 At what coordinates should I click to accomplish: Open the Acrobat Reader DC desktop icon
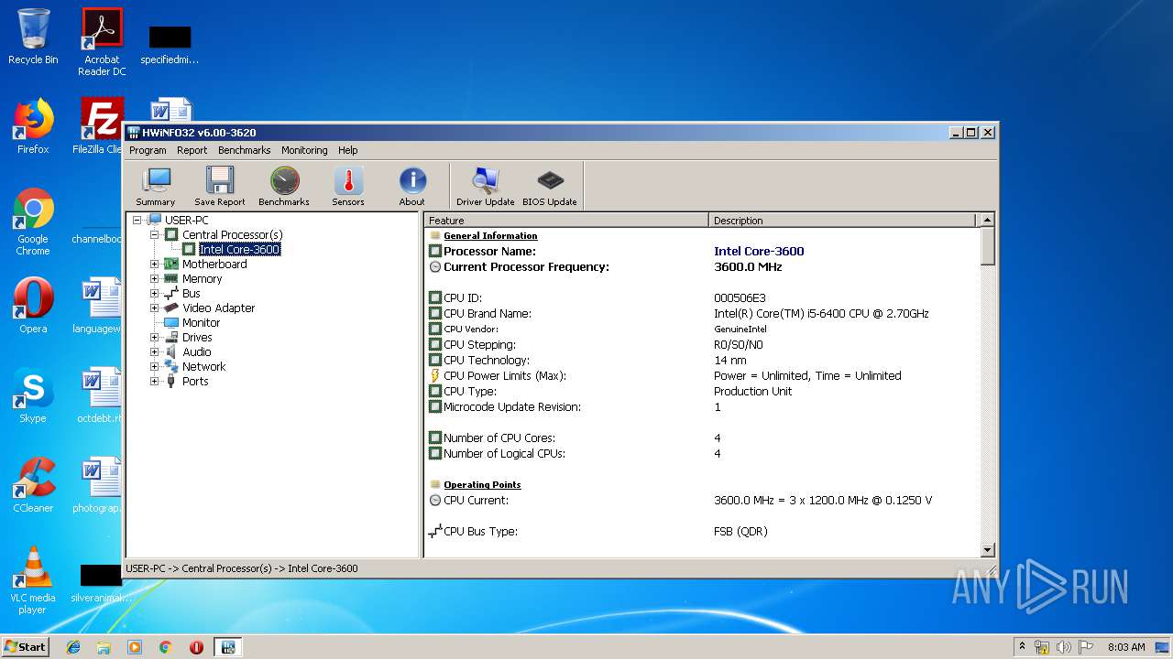(102, 42)
